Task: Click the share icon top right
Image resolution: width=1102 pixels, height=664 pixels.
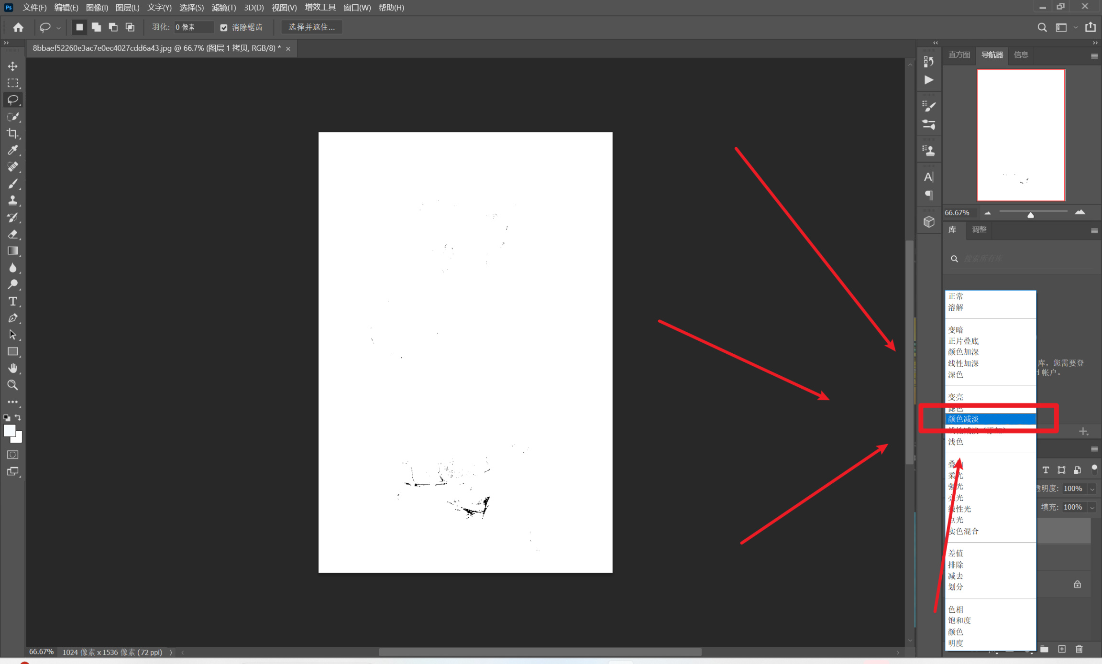Action: (1091, 27)
